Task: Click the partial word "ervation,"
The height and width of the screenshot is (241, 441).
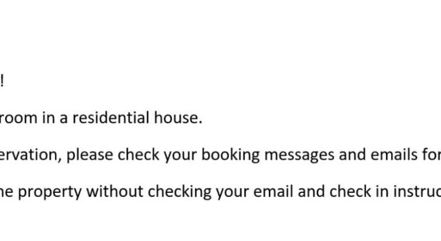Action: click(30, 155)
